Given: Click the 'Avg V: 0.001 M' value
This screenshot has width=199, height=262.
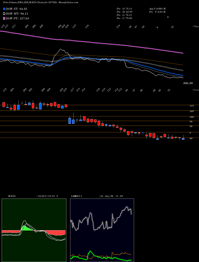Looking at the screenshot, I should (x=157, y=9).
